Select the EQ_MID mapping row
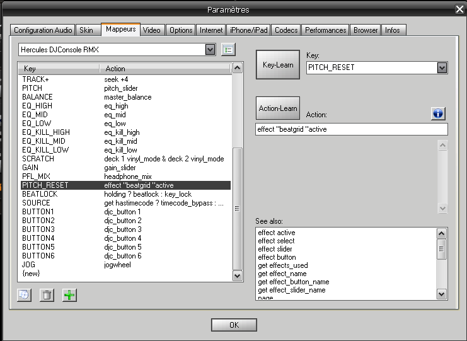The image size is (467, 341). pyautogui.click(x=125, y=115)
